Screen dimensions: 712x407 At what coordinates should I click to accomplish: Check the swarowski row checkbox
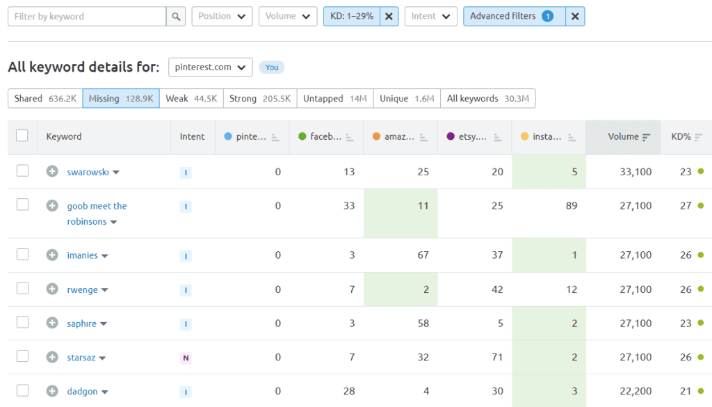click(22, 170)
